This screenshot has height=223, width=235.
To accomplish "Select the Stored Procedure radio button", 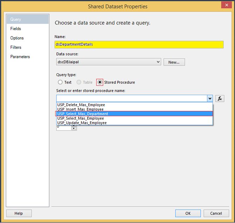I will (100, 82).
